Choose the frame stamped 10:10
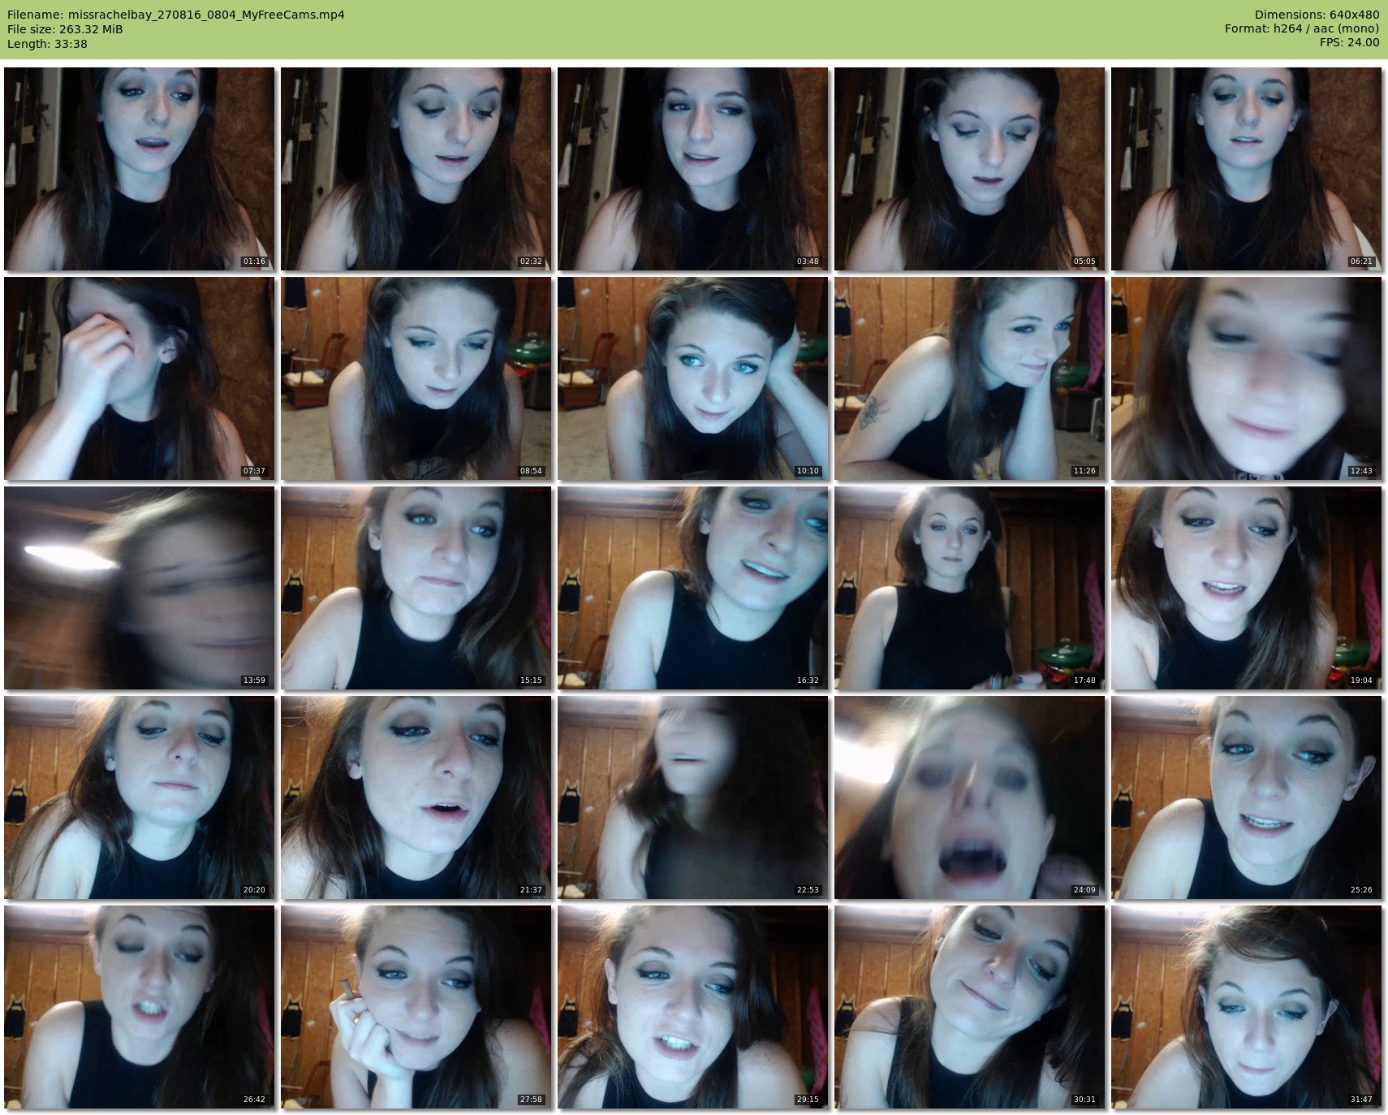Image resolution: width=1388 pixels, height=1115 pixels. (692, 378)
